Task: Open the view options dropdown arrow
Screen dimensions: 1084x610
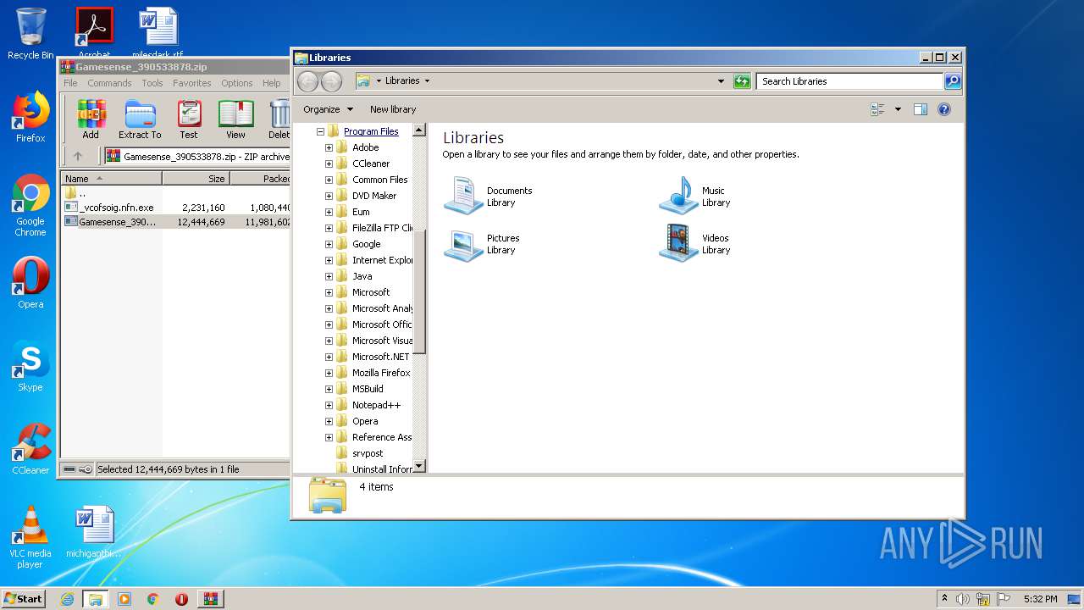Action: (898, 109)
